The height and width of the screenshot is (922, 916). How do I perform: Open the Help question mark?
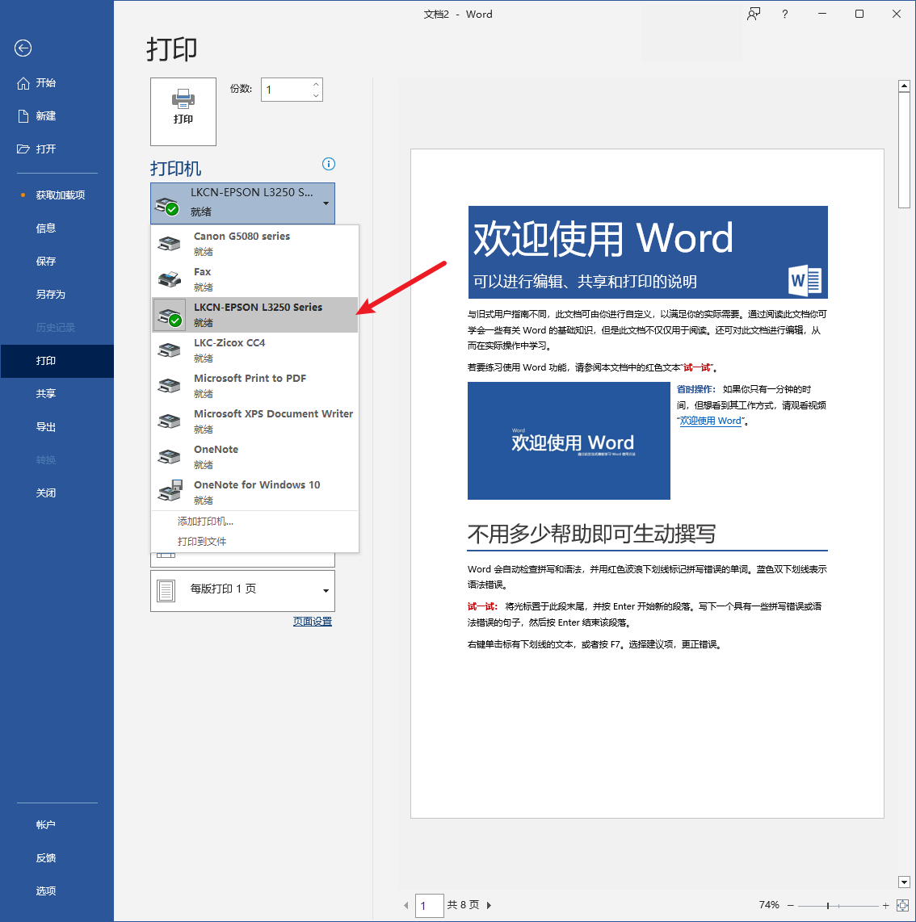pos(785,14)
